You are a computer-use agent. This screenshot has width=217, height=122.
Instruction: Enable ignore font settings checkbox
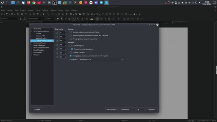pos(71,39)
